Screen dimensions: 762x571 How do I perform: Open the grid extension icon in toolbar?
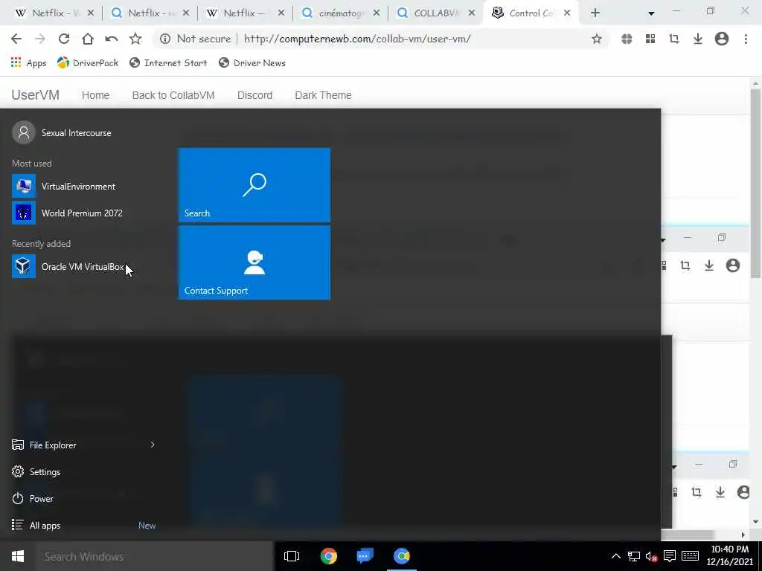tap(650, 39)
